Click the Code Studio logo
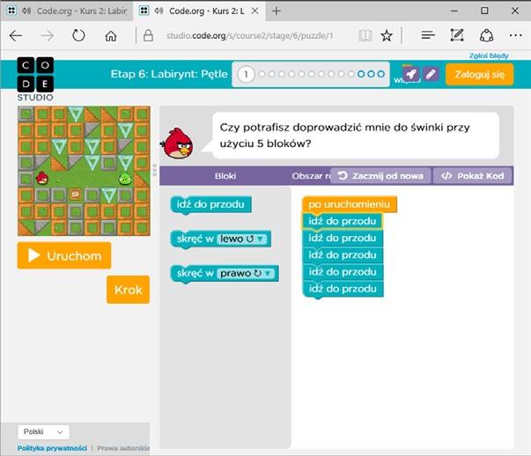This screenshot has width=531, height=456. pos(35,79)
